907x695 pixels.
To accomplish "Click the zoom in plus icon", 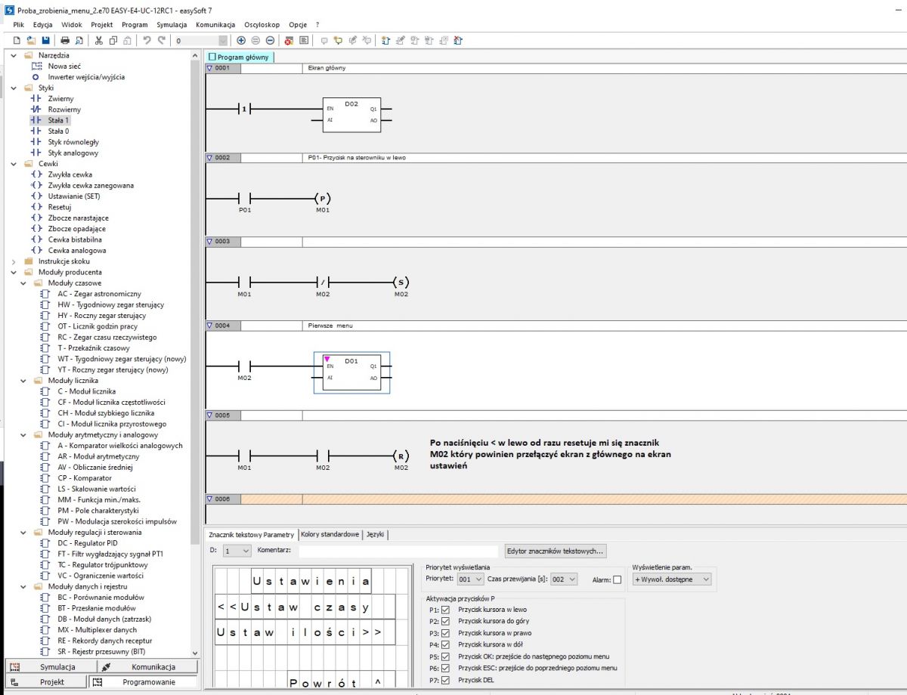I will coord(241,40).
